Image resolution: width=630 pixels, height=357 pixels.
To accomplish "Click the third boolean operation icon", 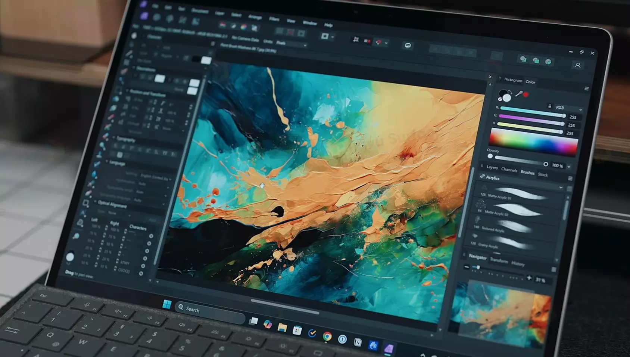I will (548, 62).
